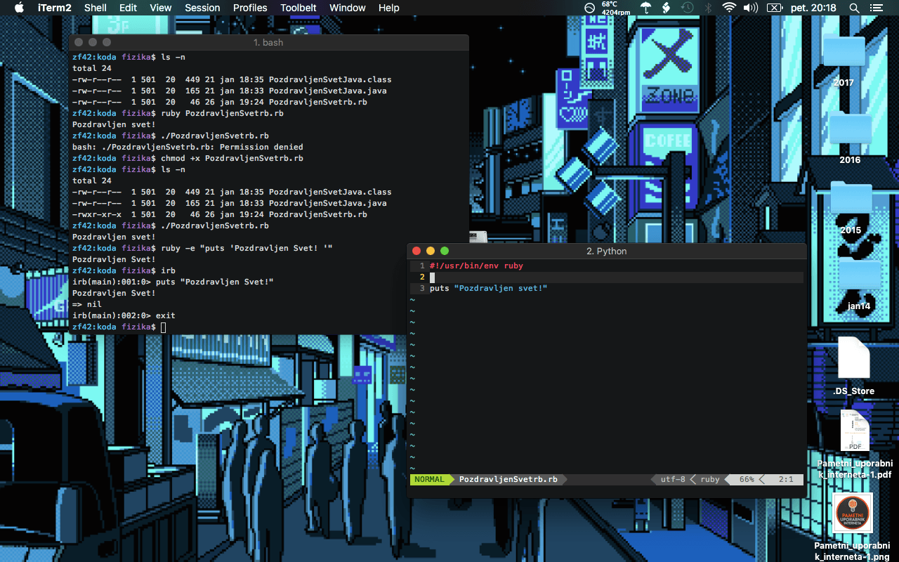Click the 2:1 cursor position entry

[786, 480]
